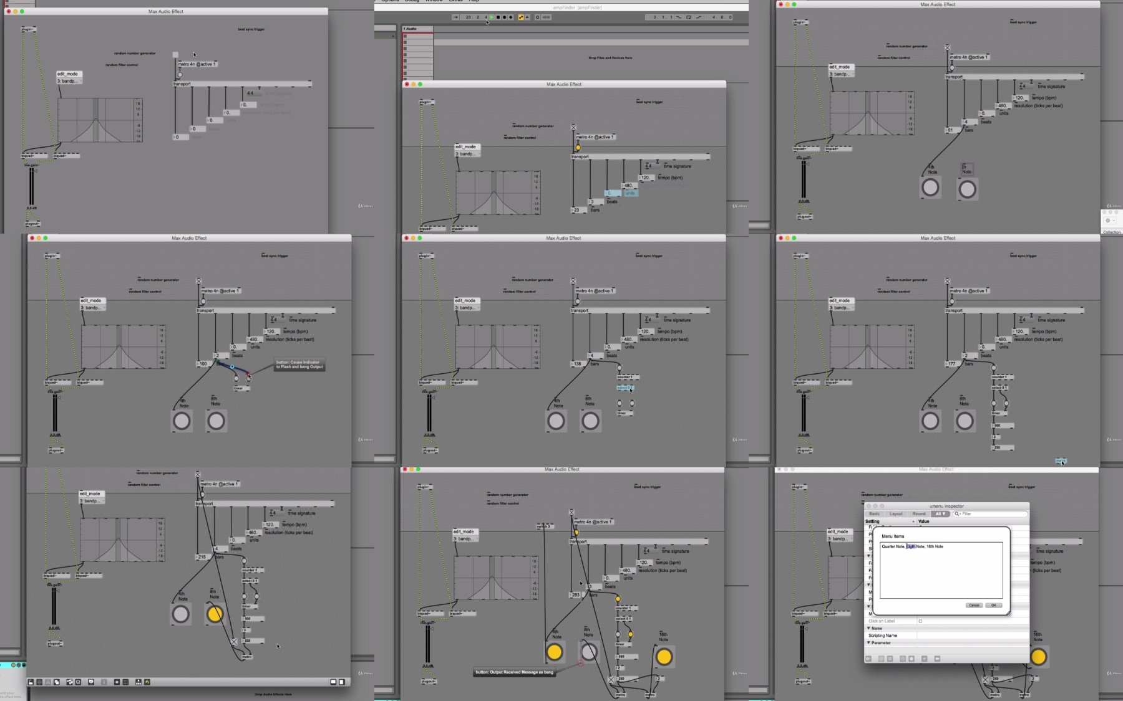Click inside the Menu Items text box
1123x701 pixels.
[941, 570]
